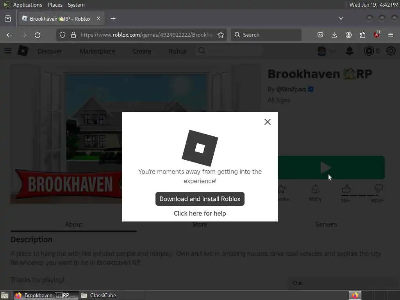Click the Firefox Search box
Image resolution: width=400 pixels, height=300 pixels.
(266, 35)
